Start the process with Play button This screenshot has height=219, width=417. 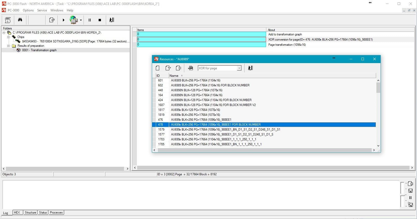coord(64,20)
